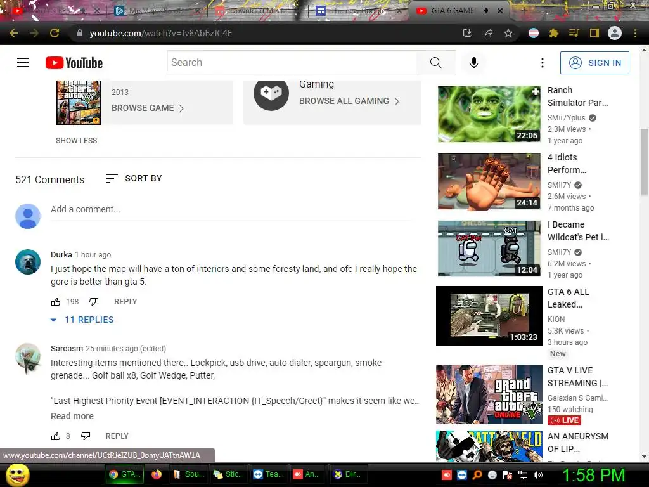Image resolution: width=649 pixels, height=487 pixels.
Task: Switch to The new Google tab
Action: (x=358, y=10)
